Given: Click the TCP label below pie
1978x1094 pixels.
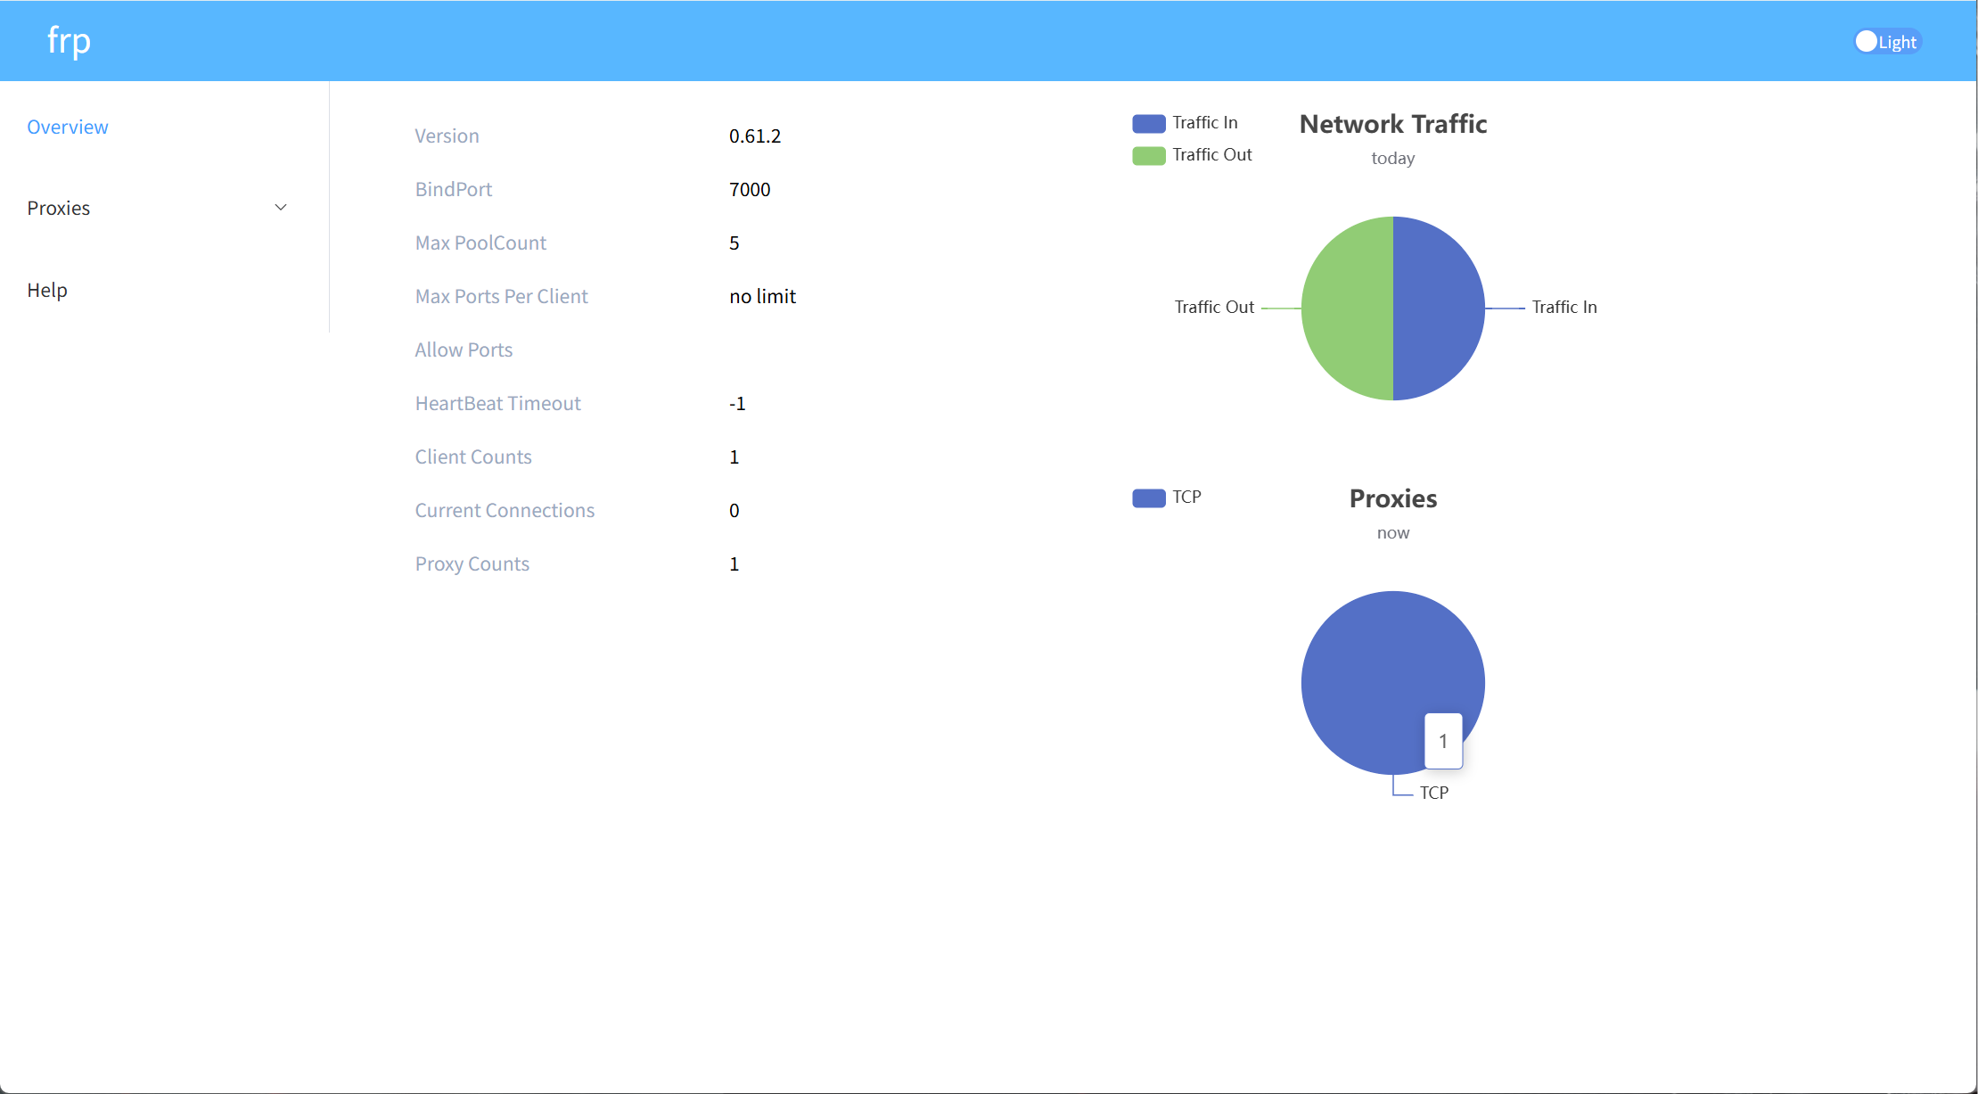Looking at the screenshot, I should click(1433, 793).
